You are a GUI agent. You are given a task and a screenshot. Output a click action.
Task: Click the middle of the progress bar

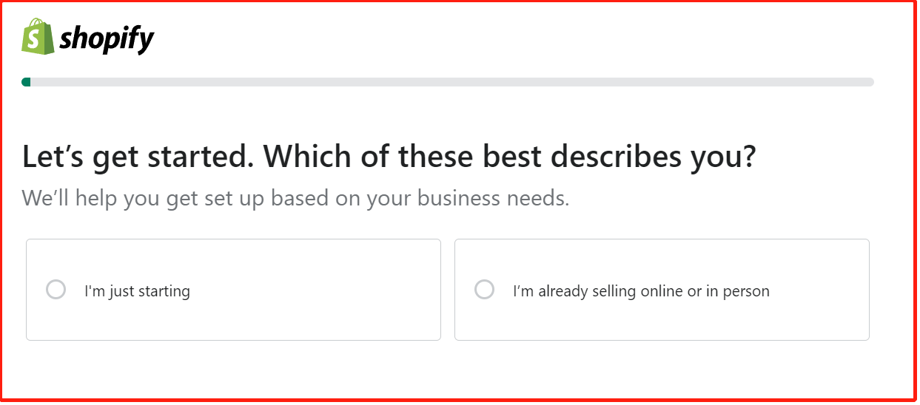pos(448,82)
